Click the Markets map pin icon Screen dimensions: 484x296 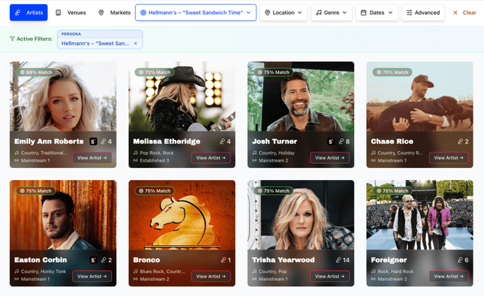click(x=101, y=13)
